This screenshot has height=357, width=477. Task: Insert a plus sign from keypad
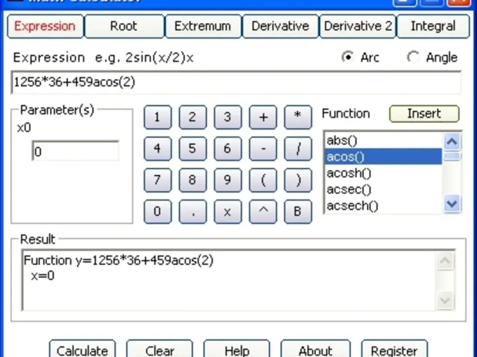[263, 117]
